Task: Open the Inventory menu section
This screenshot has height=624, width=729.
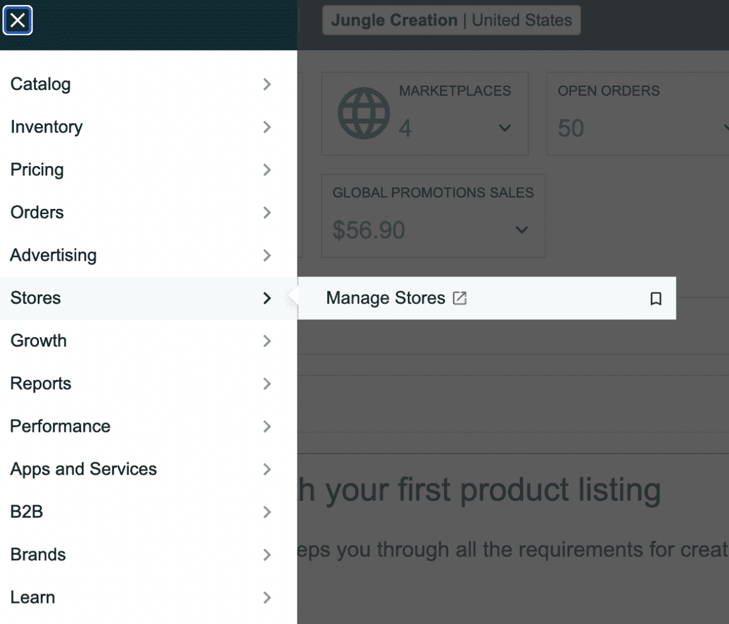Action: coord(46,126)
